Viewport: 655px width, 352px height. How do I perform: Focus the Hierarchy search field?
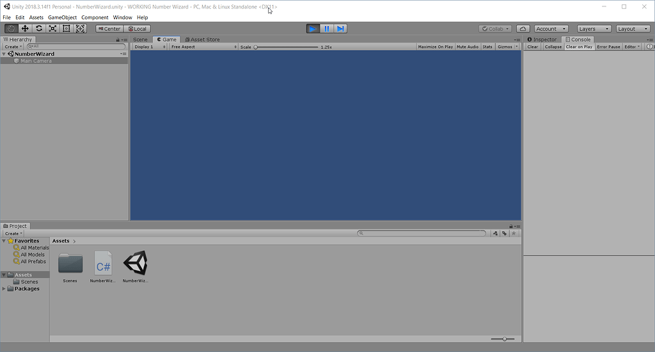tap(76, 47)
